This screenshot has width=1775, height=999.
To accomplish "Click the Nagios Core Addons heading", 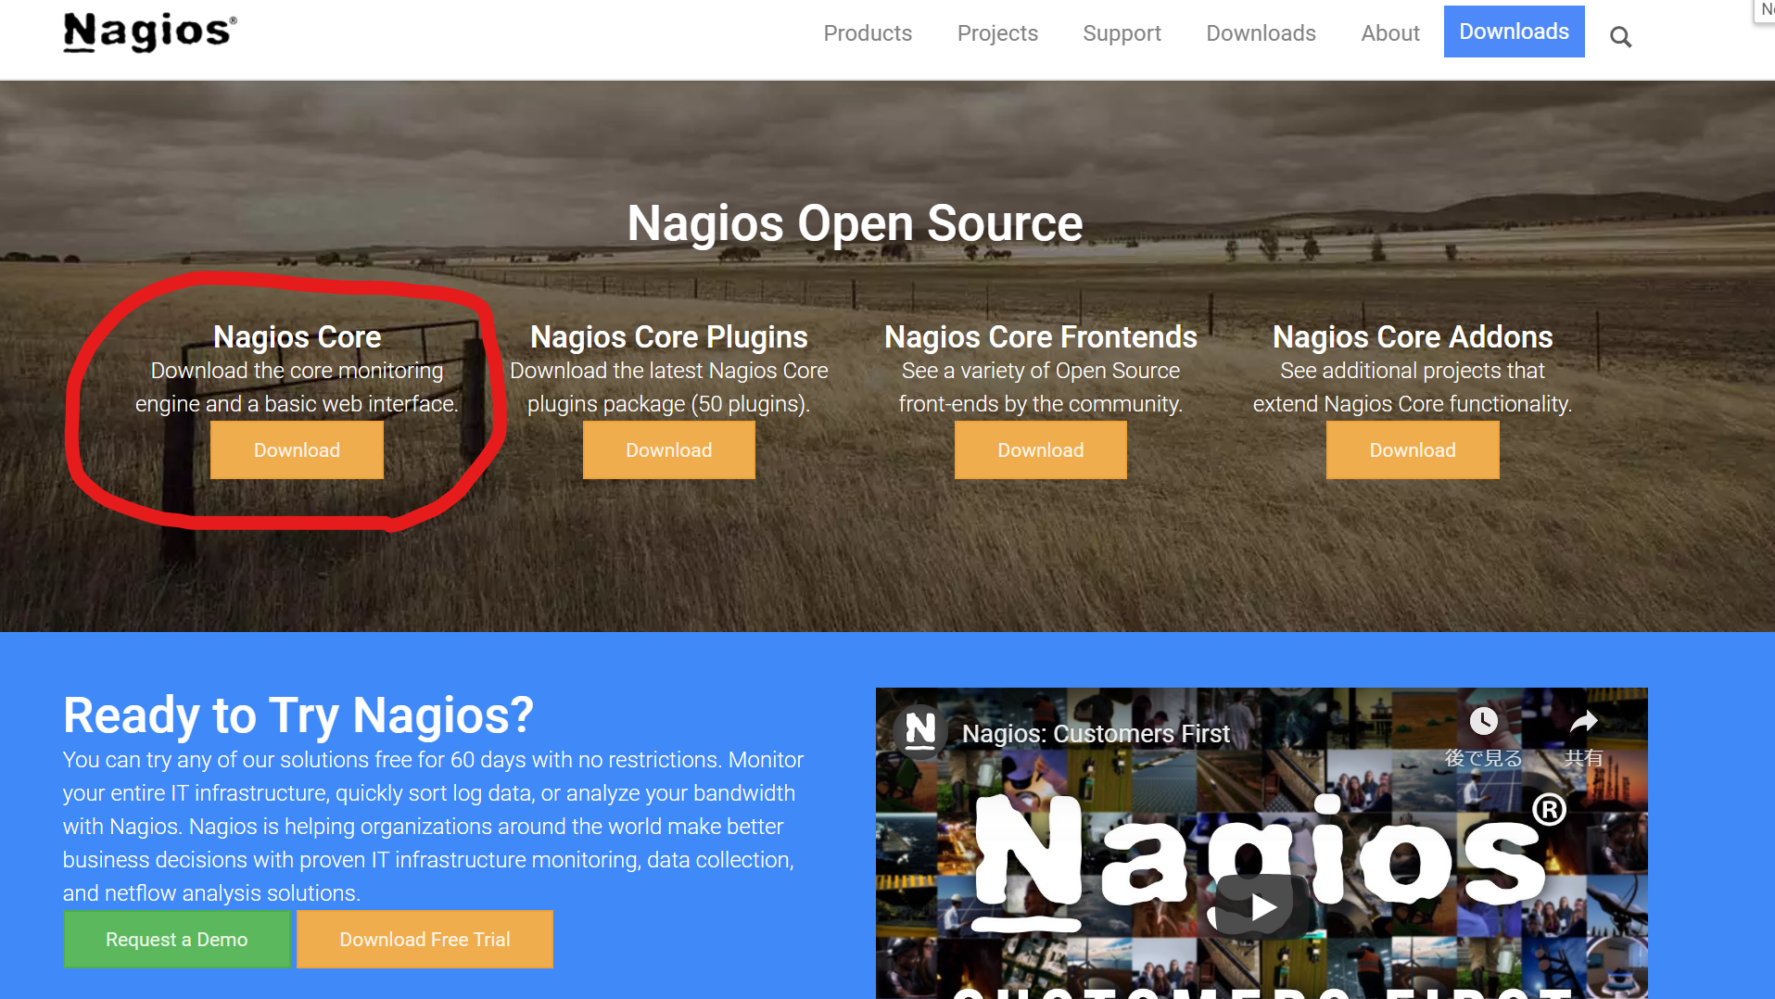I will point(1413,336).
